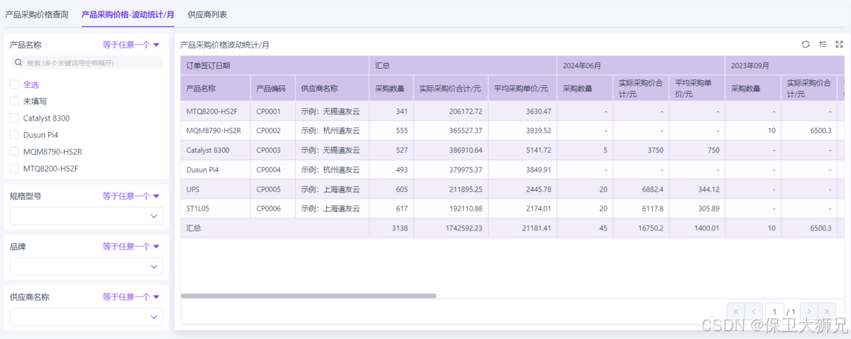Open the 产品名称 condition dropdown 等于任意一个
The height and width of the screenshot is (339, 851).
coord(131,45)
